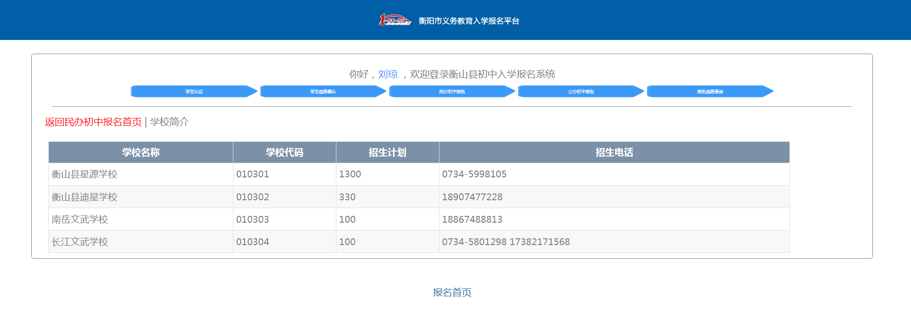The image size is (911, 326).
Task: Switch to the 民办初中报名 step
Action: (452, 92)
